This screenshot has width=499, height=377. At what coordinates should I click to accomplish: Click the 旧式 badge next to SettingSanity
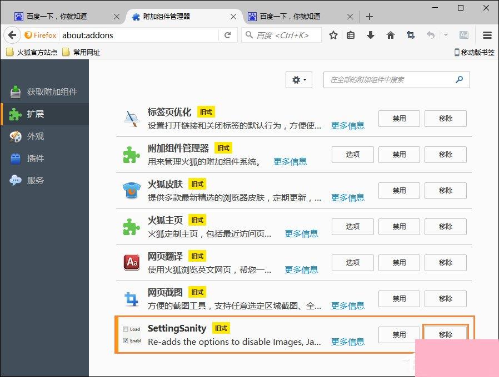221,328
